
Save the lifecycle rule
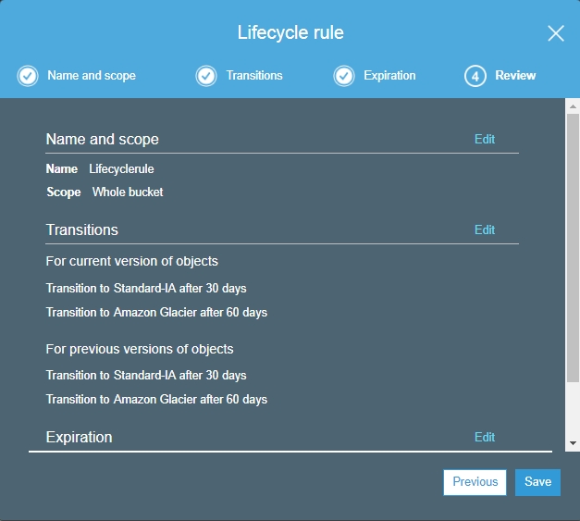click(537, 482)
